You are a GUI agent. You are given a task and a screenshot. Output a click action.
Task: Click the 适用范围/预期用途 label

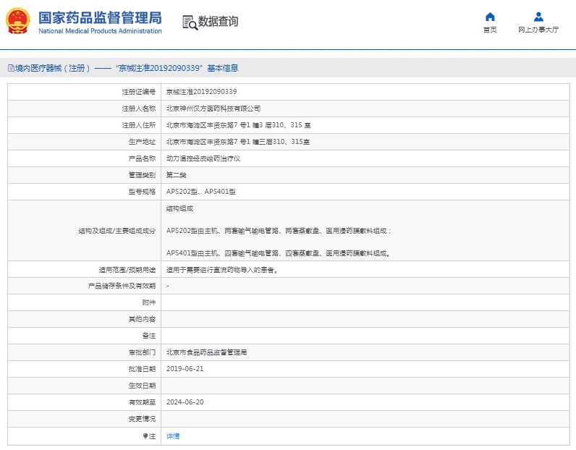(x=127, y=270)
